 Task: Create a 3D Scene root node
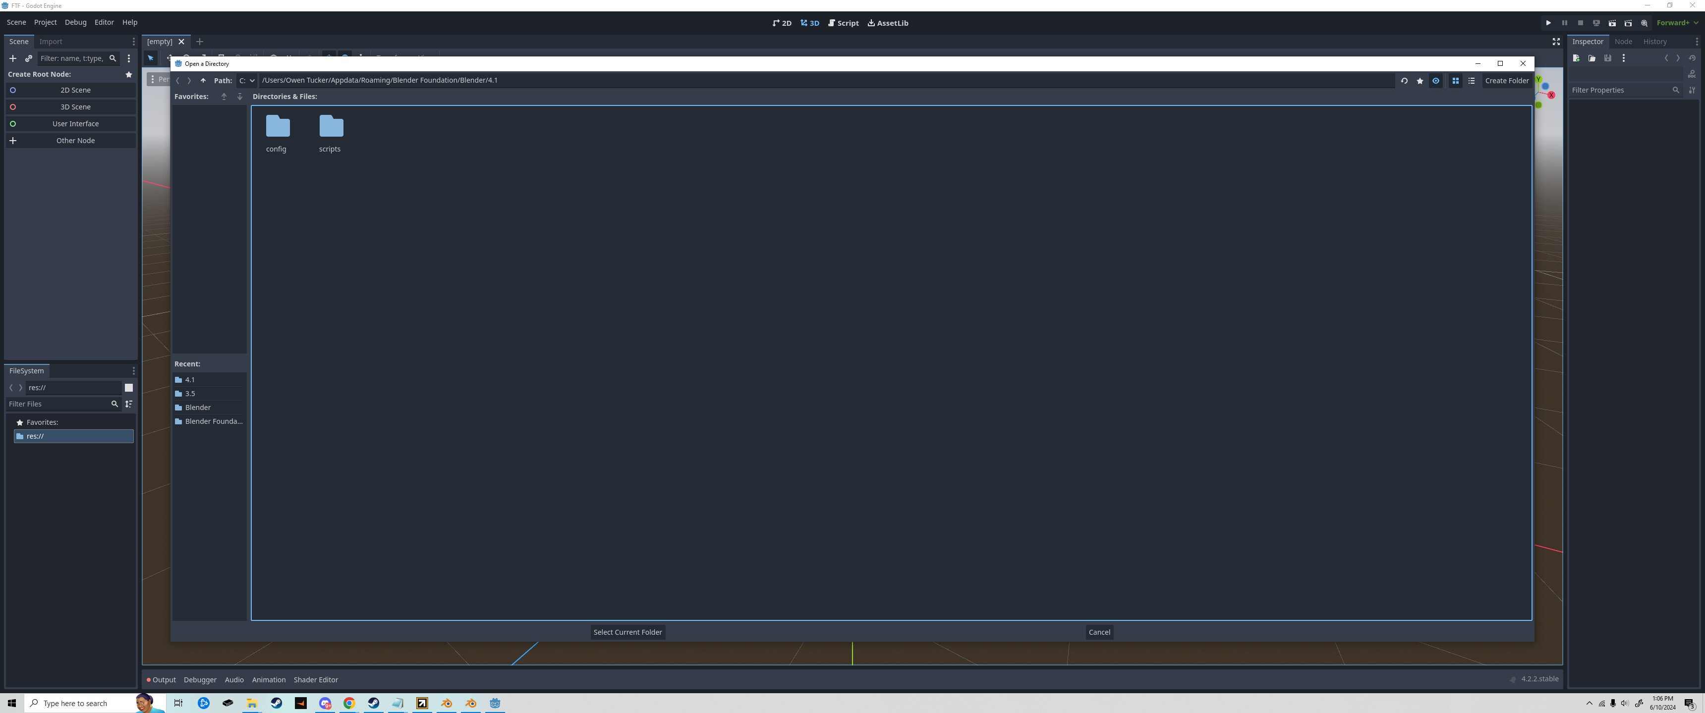71,107
